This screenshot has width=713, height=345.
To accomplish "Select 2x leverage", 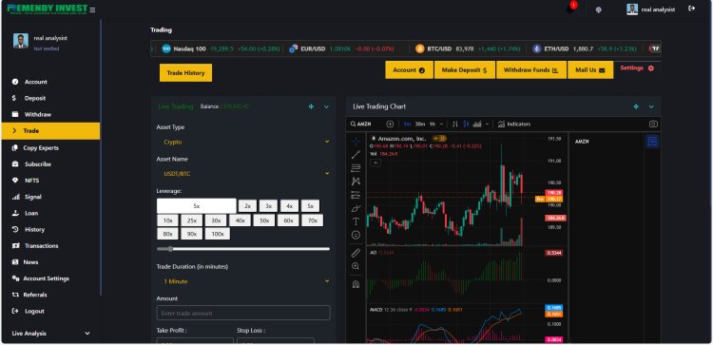I will 248,206.
